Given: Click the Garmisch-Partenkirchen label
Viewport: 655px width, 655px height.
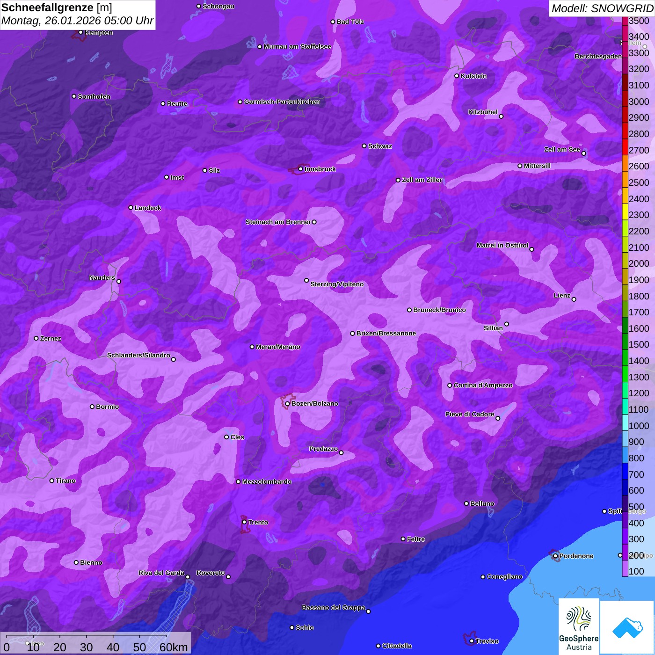Looking at the screenshot, I should (x=282, y=102).
